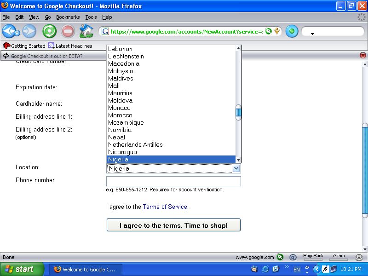Click the blue circular q icon in status bar
368x276 pixels.
coord(293,258)
